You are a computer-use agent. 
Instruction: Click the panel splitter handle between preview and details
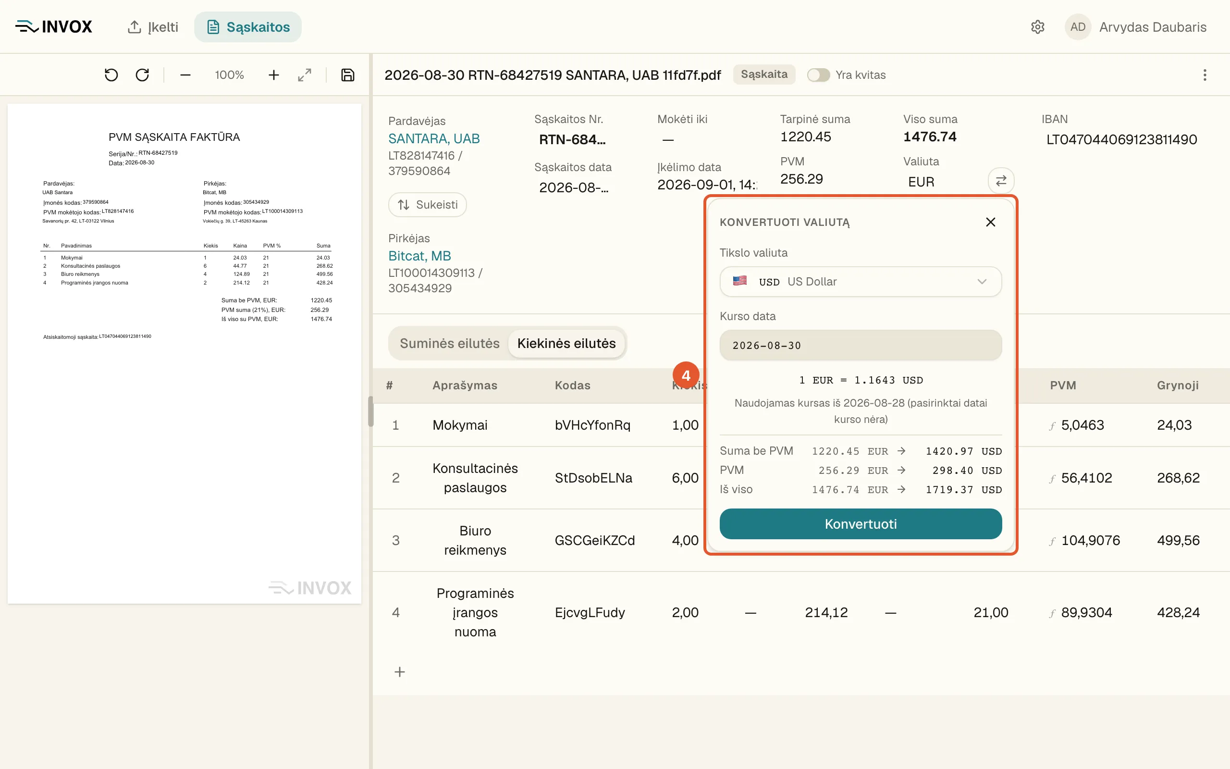(x=370, y=411)
